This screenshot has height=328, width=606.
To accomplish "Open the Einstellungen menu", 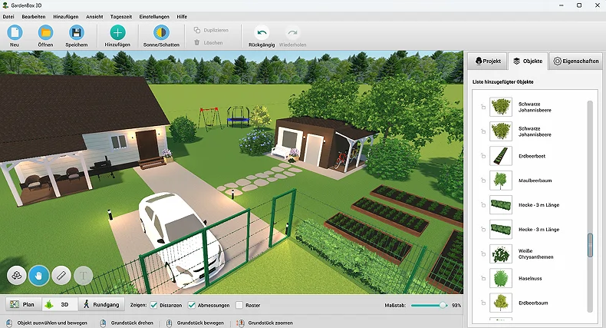I will point(154,17).
